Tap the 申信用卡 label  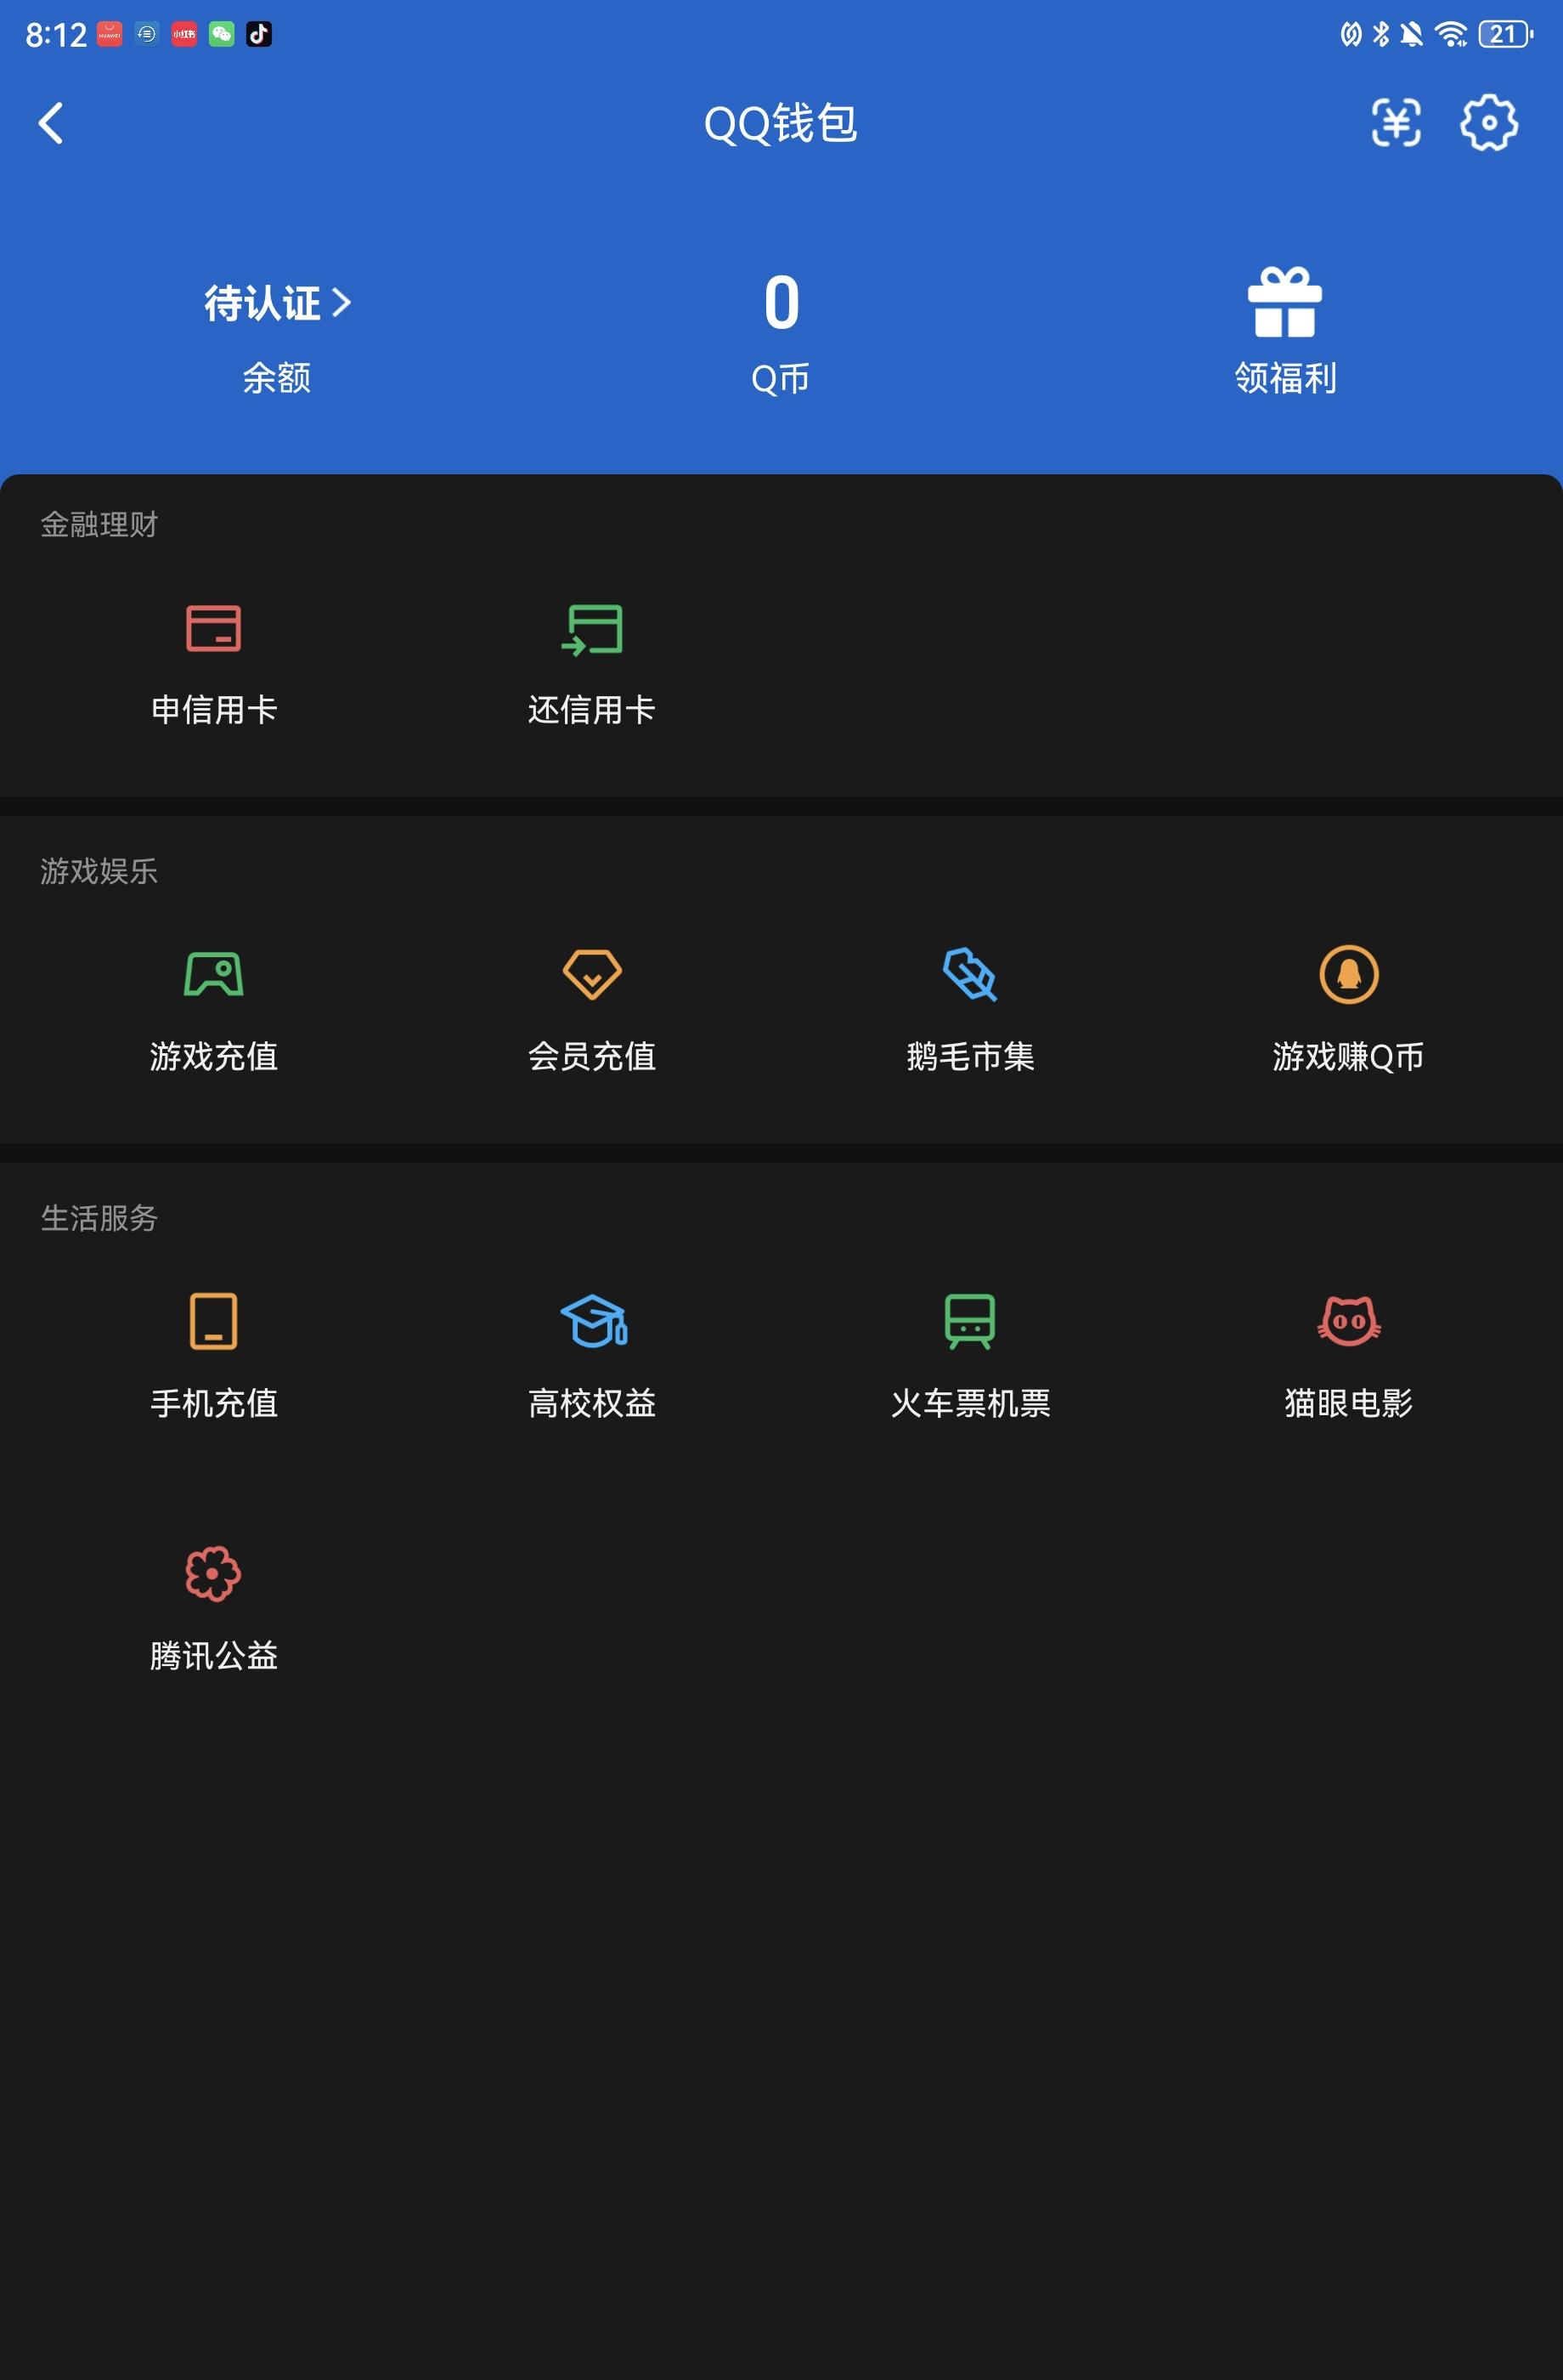tap(214, 709)
